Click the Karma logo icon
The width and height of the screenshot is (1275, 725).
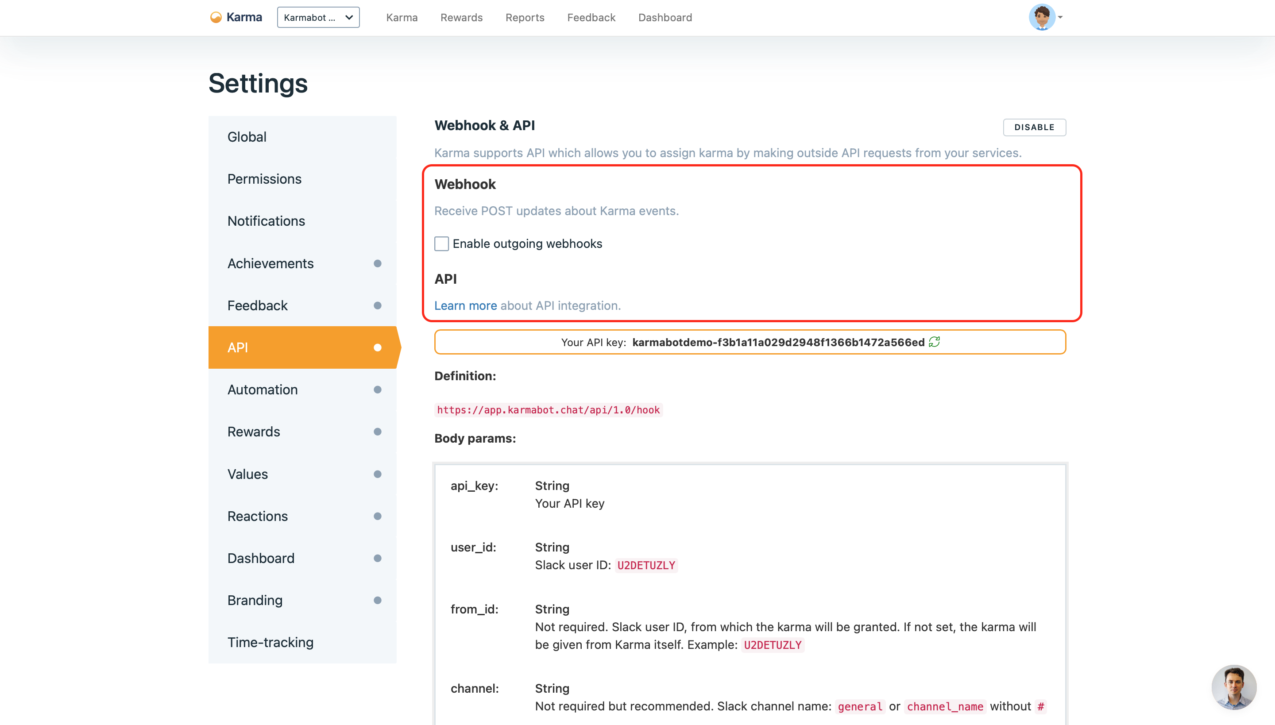coord(216,17)
